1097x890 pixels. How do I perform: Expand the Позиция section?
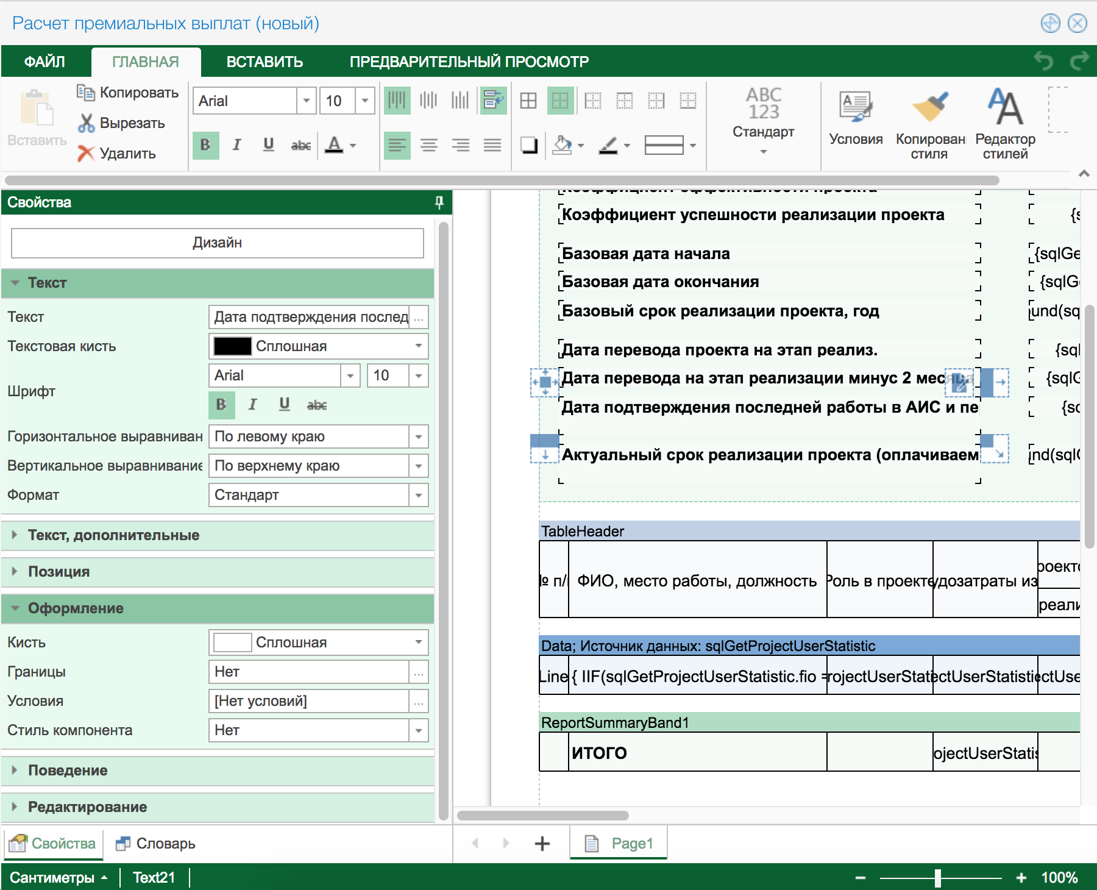click(x=59, y=572)
